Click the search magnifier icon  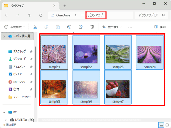coord(163,15)
